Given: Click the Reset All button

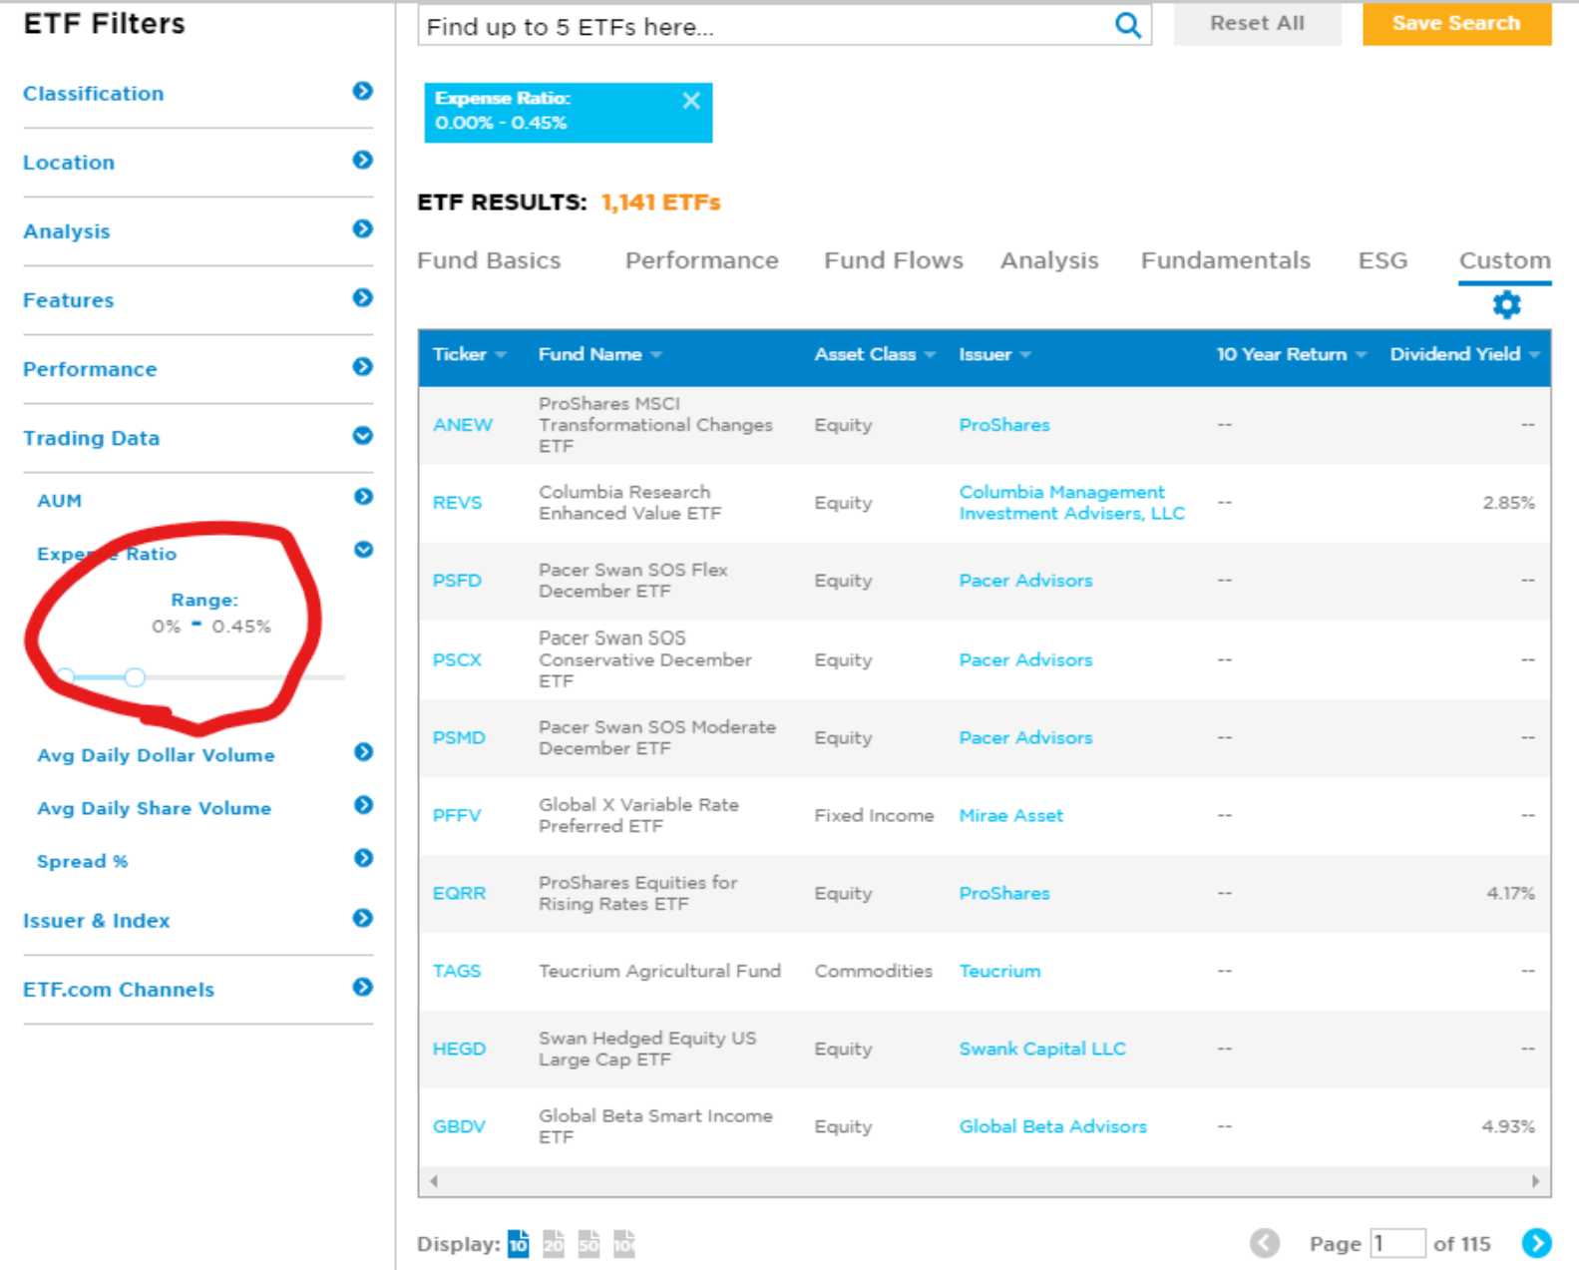Looking at the screenshot, I should coord(1257,23).
